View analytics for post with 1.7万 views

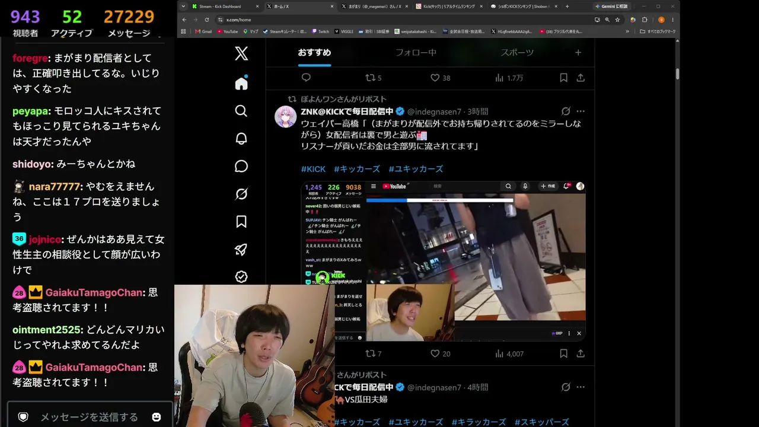coord(509,78)
